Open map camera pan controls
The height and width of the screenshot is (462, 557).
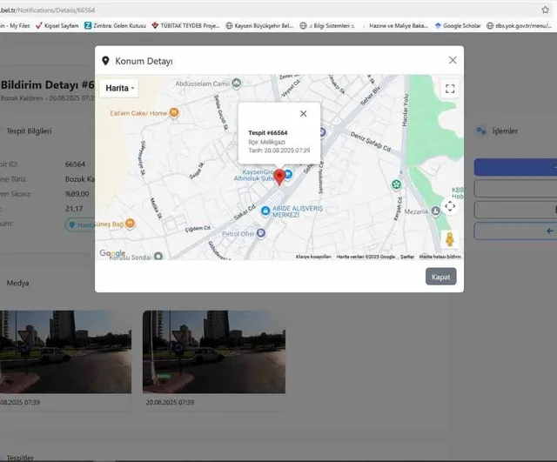point(450,206)
